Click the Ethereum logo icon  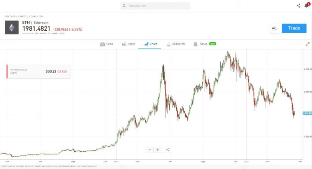(x=11, y=28)
